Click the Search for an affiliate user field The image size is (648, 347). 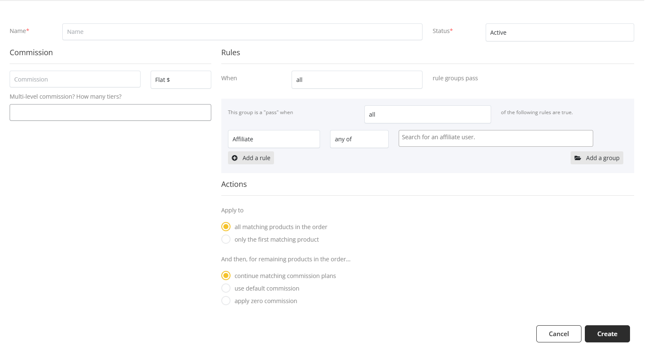pyautogui.click(x=495, y=138)
